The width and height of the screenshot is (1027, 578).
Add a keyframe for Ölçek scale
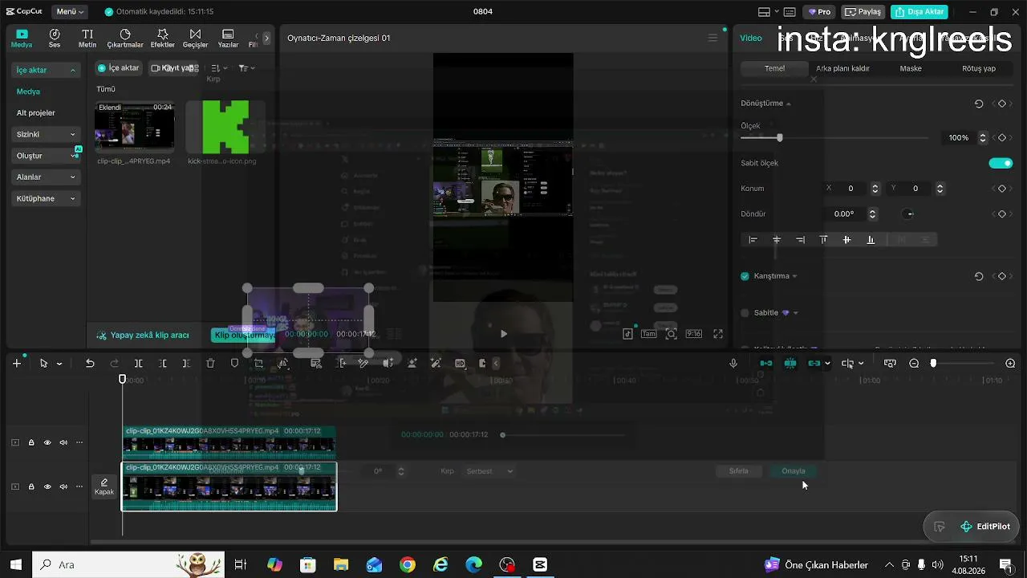(1001, 138)
